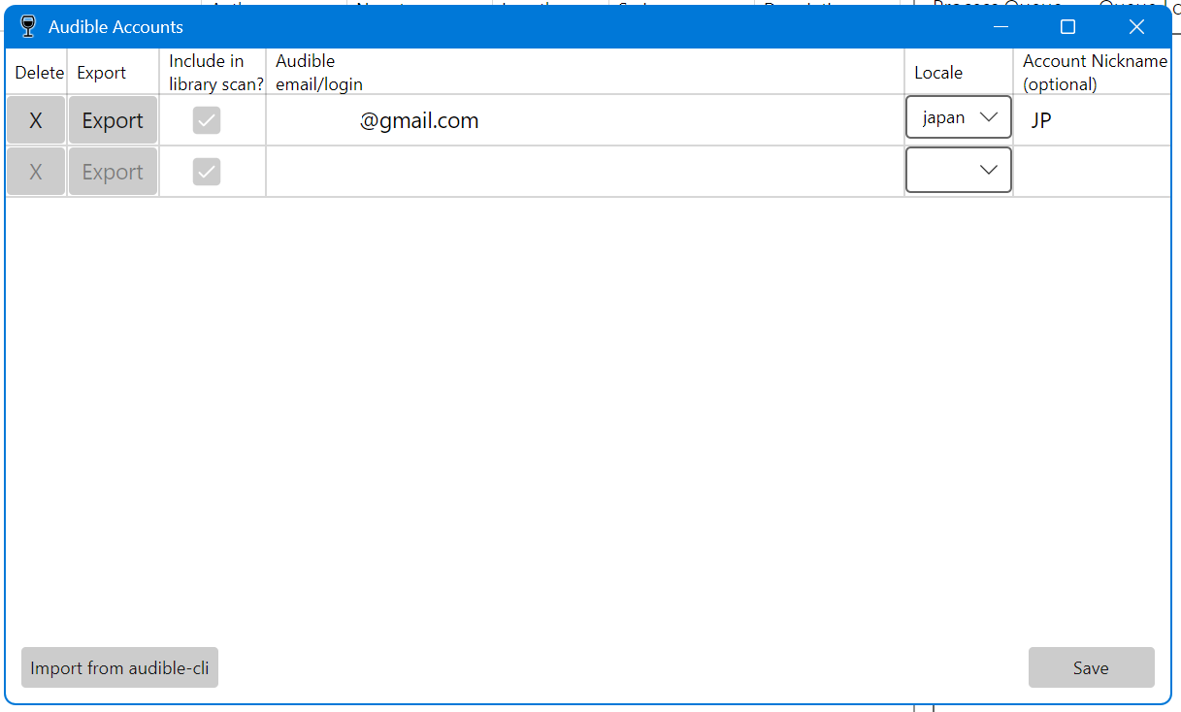The height and width of the screenshot is (712, 1181).
Task: Click the Locale column header
Action: (938, 73)
